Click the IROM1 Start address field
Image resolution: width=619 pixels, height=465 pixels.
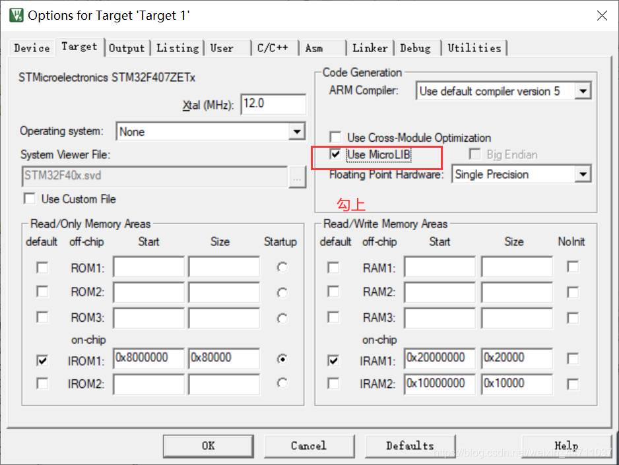pyautogui.click(x=148, y=358)
